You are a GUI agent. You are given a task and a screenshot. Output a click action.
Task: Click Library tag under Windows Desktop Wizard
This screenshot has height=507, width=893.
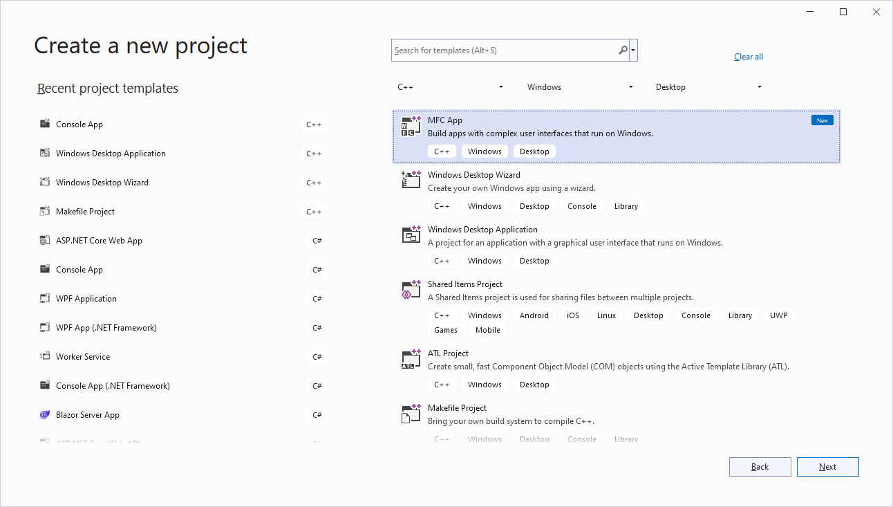pyautogui.click(x=626, y=206)
